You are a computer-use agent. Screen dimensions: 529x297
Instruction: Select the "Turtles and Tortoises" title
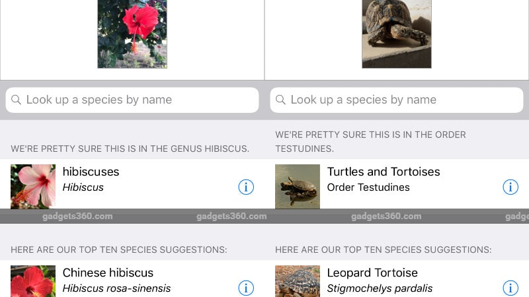point(384,172)
